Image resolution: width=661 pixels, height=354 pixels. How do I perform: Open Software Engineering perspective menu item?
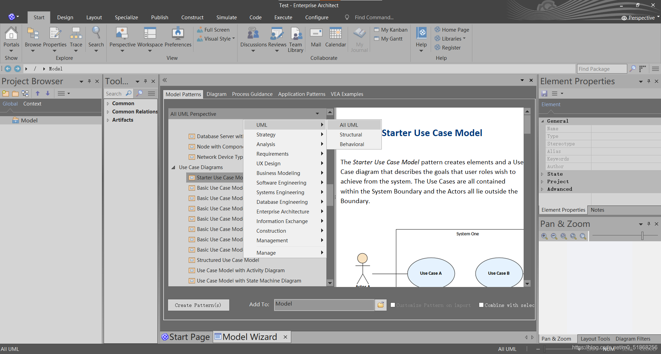tap(285, 183)
